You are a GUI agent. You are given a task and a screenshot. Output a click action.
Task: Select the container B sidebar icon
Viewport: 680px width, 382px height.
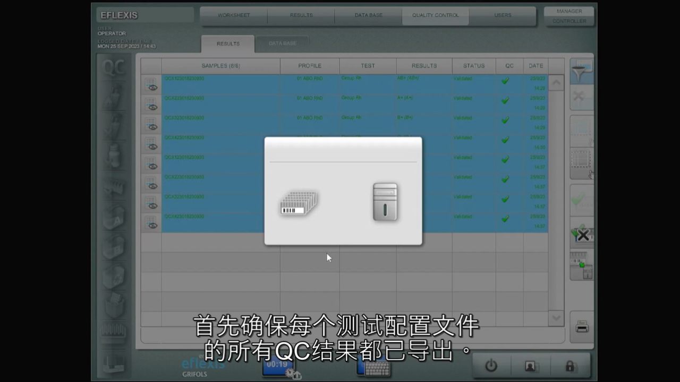point(114,247)
